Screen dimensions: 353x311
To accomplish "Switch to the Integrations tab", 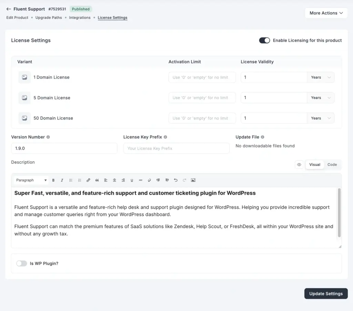I will [80, 18].
